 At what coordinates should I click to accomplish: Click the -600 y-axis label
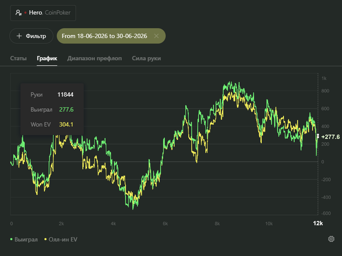tap(326, 213)
